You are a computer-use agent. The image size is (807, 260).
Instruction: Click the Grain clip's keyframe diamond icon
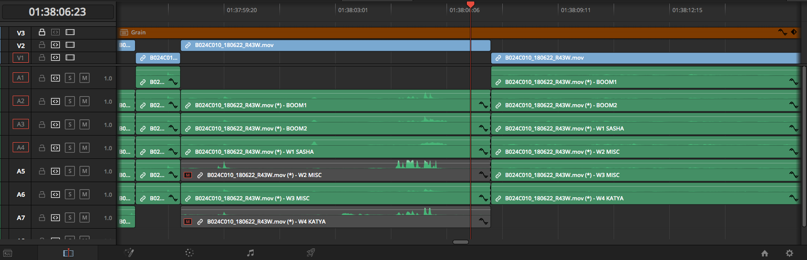[x=794, y=32]
